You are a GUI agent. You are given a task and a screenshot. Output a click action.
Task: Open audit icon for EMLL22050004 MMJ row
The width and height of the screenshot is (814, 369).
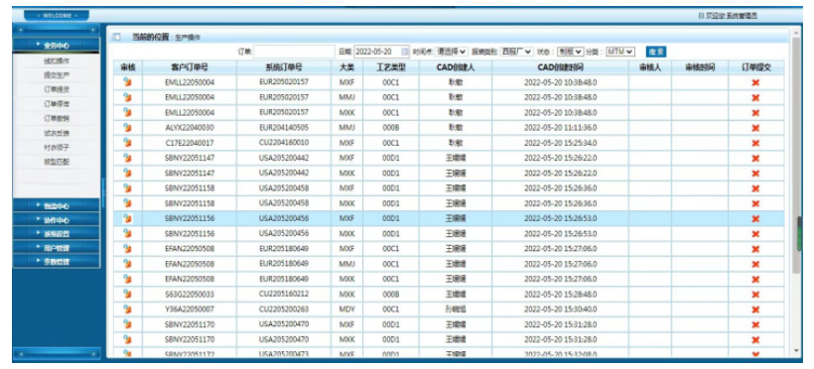(x=127, y=97)
